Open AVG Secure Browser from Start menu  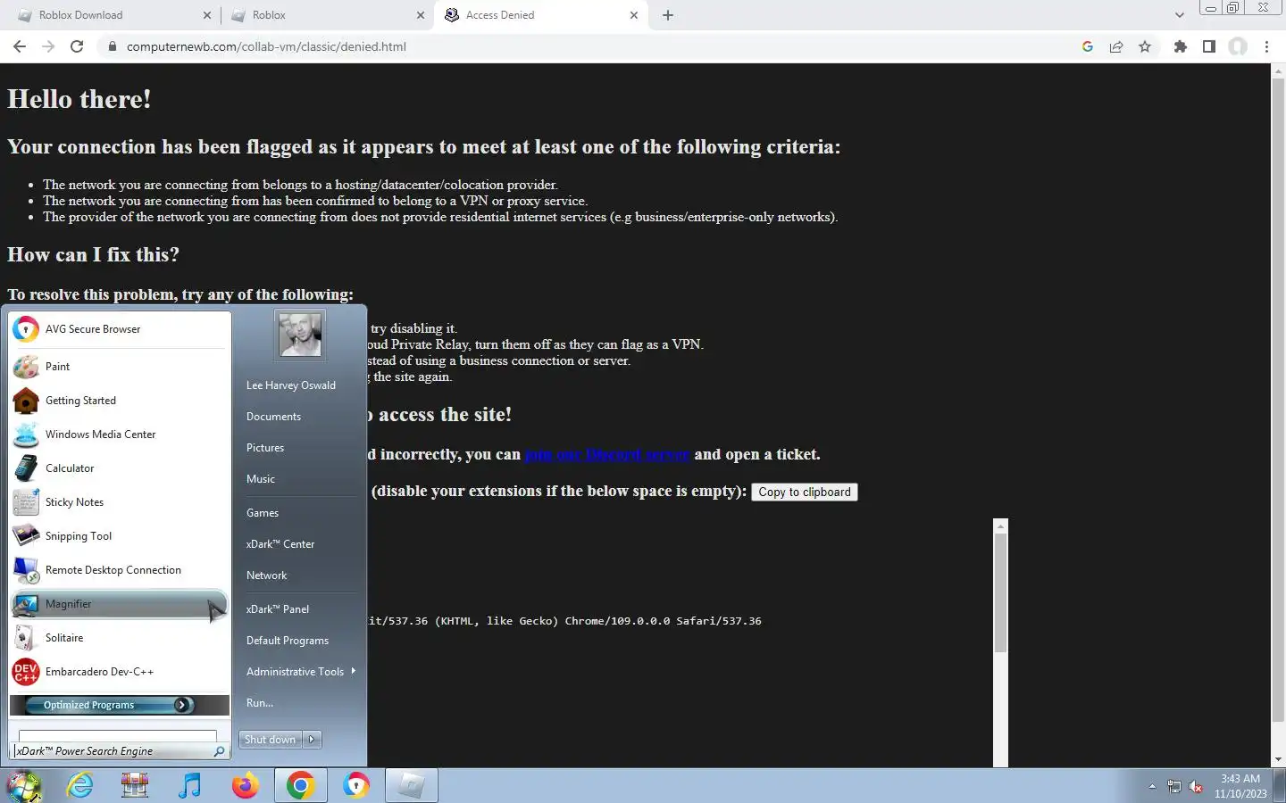(x=120, y=329)
